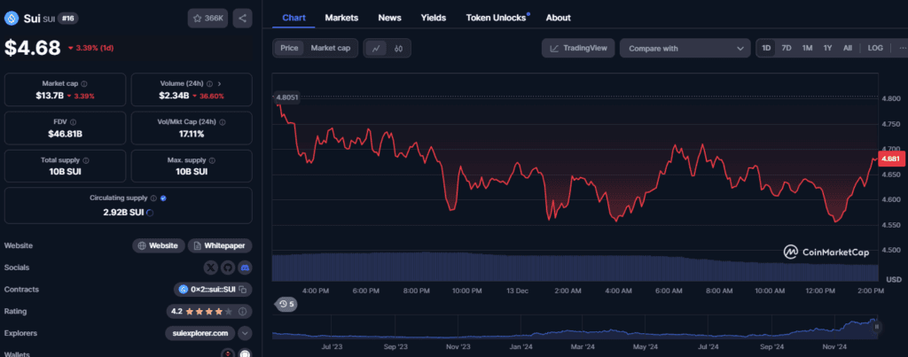This screenshot has width=908, height=357.
Task: Select the Market cap chart toggle
Action: pyautogui.click(x=331, y=49)
